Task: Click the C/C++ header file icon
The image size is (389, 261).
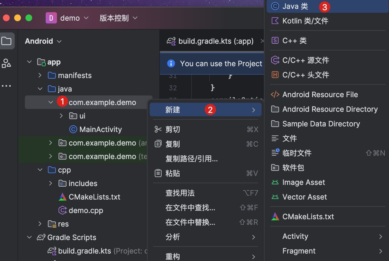Action: 275,75
